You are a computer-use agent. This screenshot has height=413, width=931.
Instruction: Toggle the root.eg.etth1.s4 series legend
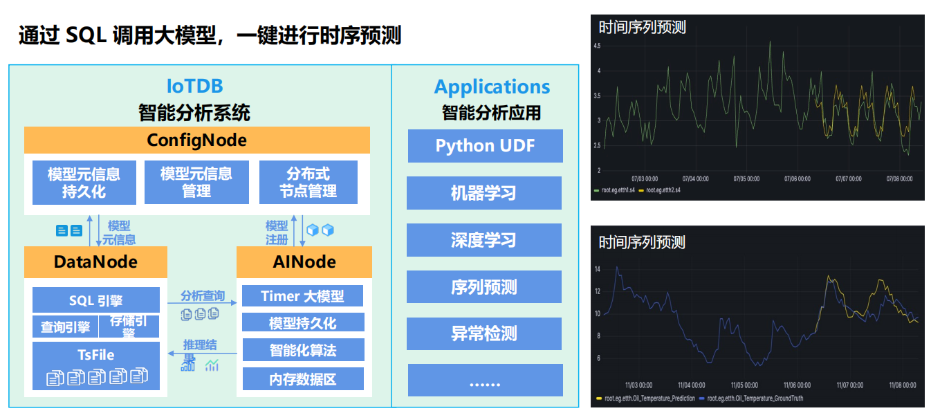[615, 190]
